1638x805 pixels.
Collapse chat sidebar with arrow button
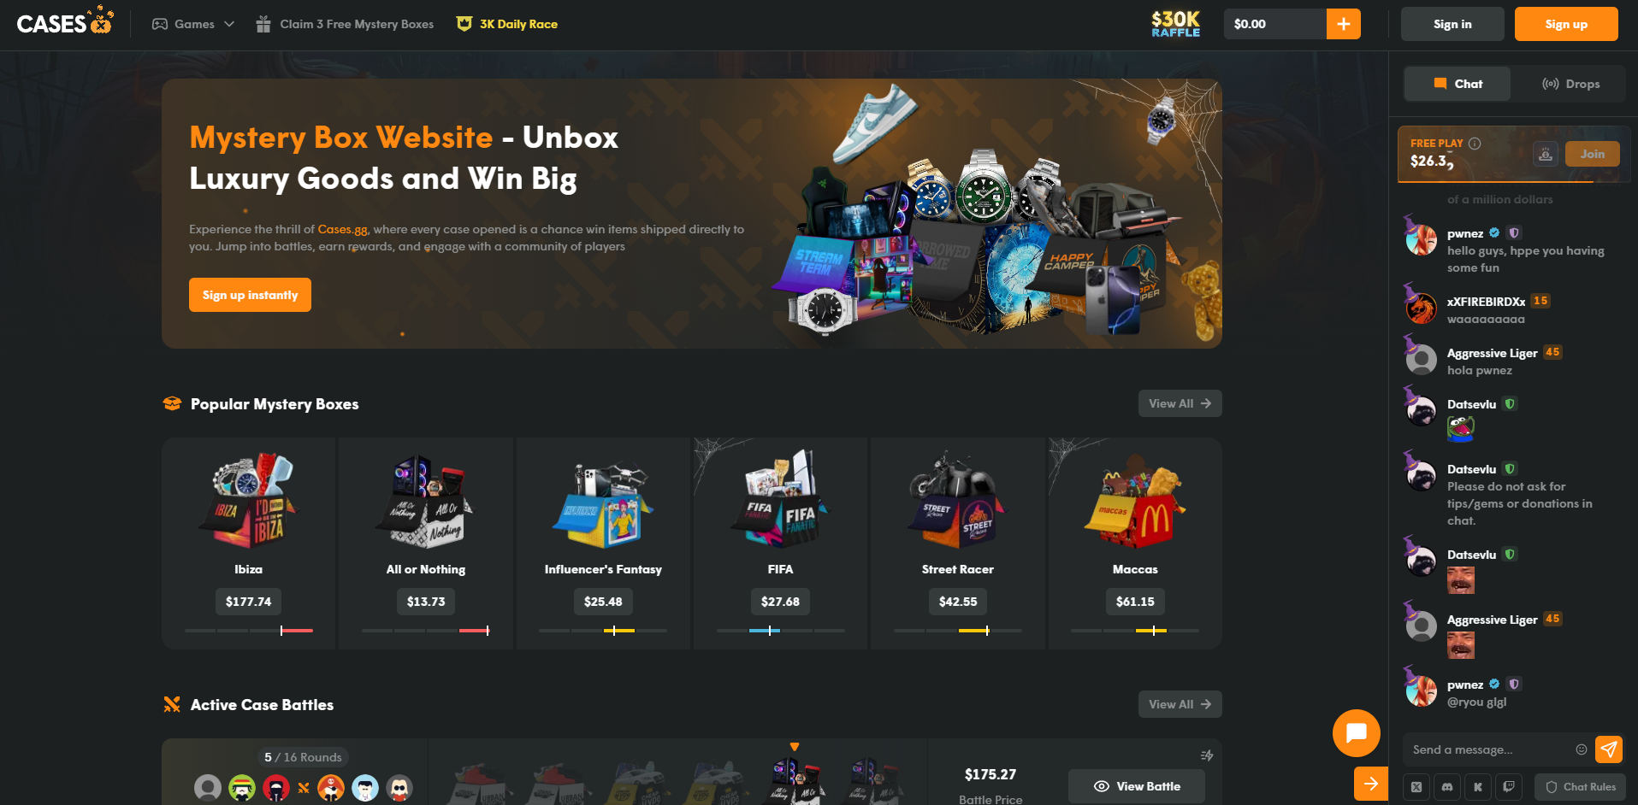pyautogui.click(x=1371, y=784)
